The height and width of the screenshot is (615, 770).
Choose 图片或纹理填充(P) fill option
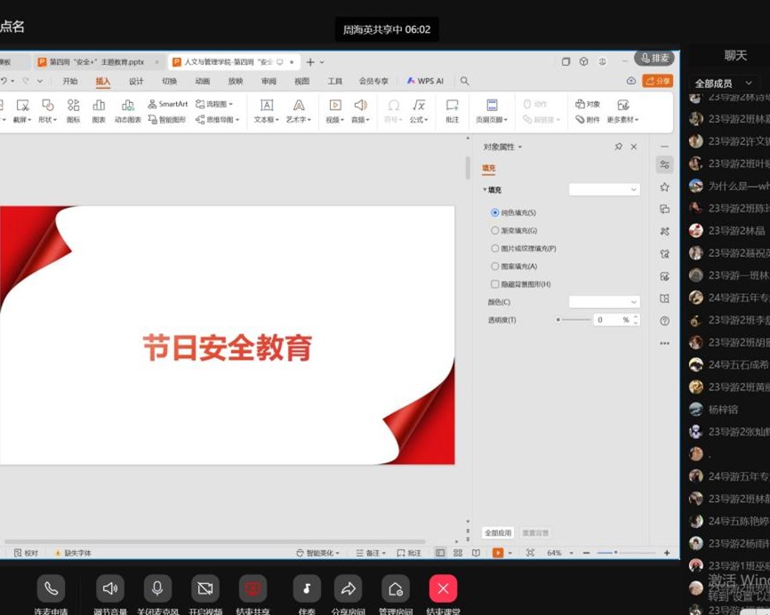495,249
